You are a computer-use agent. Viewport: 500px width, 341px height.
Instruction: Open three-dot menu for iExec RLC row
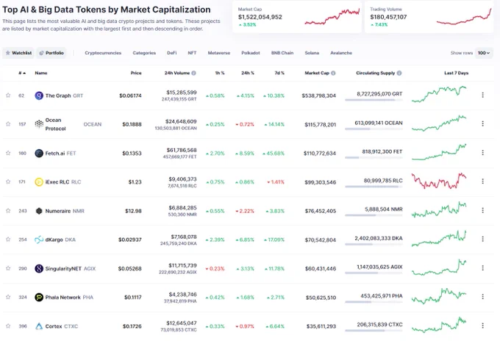coord(483,182)
